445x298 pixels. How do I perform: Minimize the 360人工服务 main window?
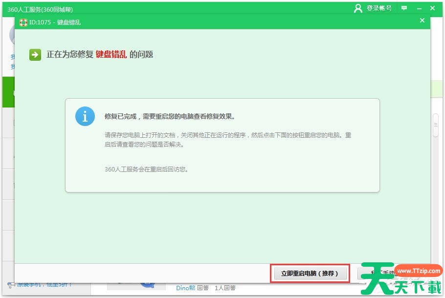pyautogui.click(x=419, y=8)
